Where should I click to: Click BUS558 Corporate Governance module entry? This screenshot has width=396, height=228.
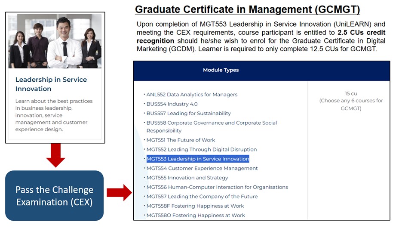pyautogui.click(x=212, y=123)
